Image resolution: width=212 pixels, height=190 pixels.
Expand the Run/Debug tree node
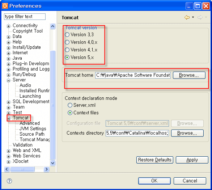point(8,75)
